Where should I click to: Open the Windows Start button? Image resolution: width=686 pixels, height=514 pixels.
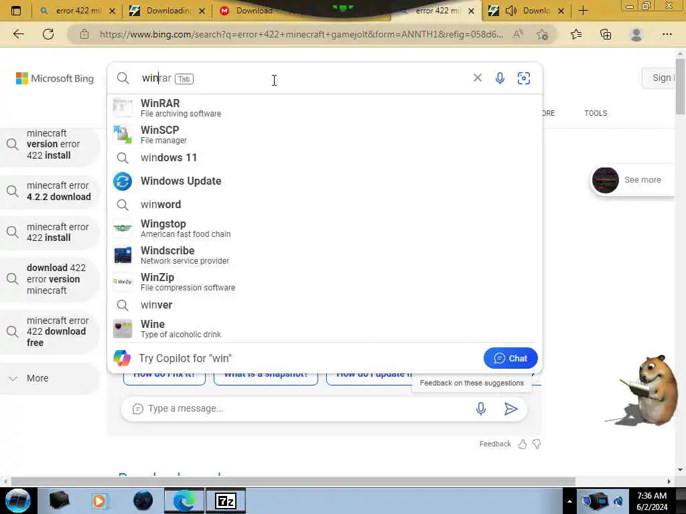pos(18,501)
